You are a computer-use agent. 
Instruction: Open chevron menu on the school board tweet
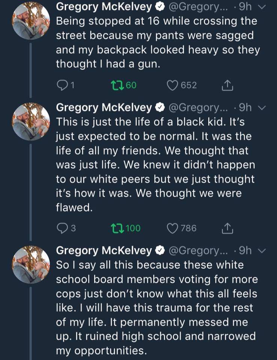(263, 251)
